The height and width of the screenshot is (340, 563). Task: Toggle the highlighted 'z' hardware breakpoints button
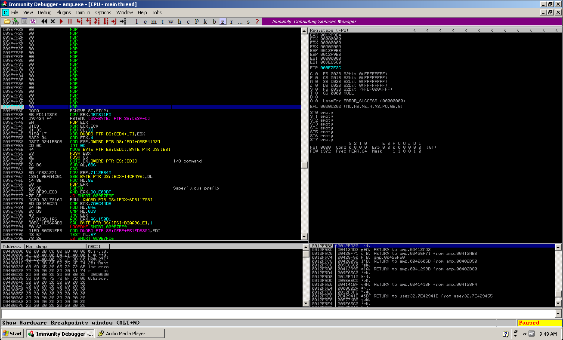(223, 21)
